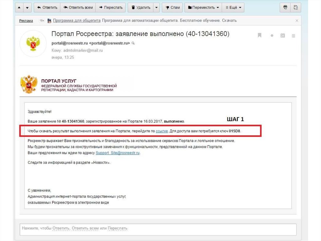Click the calendar icon in message header
321x241 pixels.
point(282,36)
